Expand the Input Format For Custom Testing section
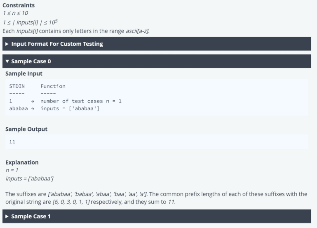The width and height of the screenshot is (317, 228). (x=157, y=44)
